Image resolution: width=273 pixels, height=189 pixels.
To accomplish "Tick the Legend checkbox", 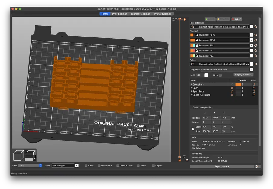I will click(x=154, y=165).
